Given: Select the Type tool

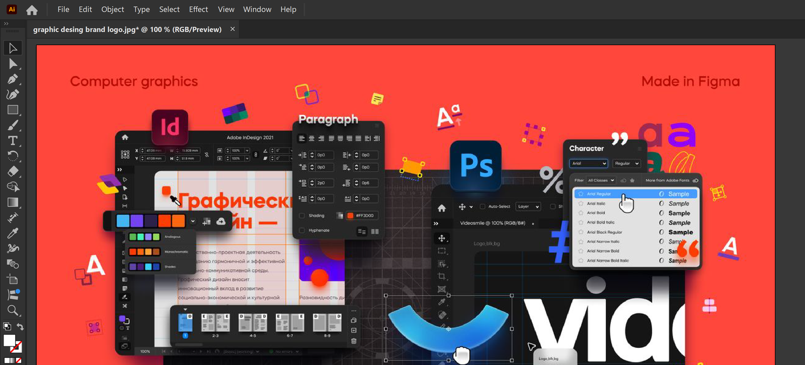Looking at the screenshot, I should pos(13,141).
